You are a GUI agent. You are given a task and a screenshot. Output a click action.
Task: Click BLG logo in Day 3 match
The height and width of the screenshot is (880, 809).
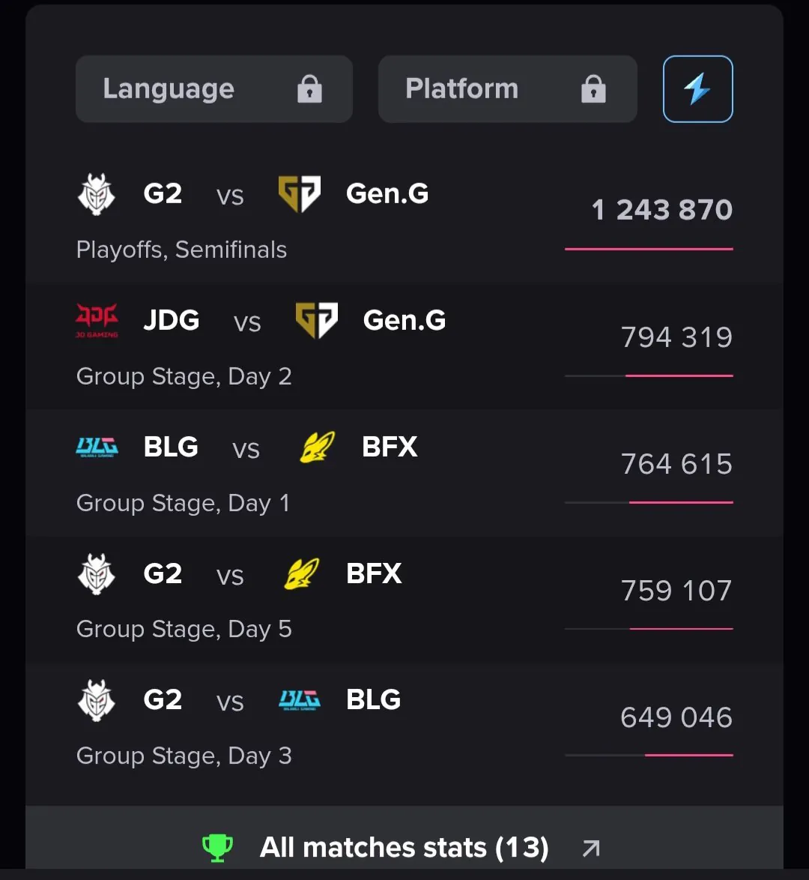tap(300, 700)
